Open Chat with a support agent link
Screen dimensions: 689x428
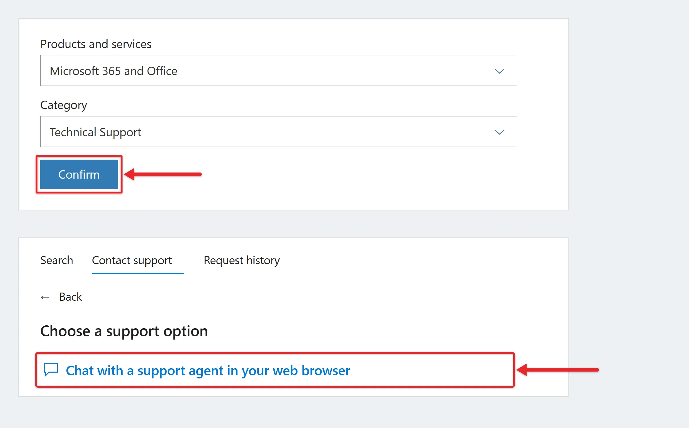coord(208,371)
